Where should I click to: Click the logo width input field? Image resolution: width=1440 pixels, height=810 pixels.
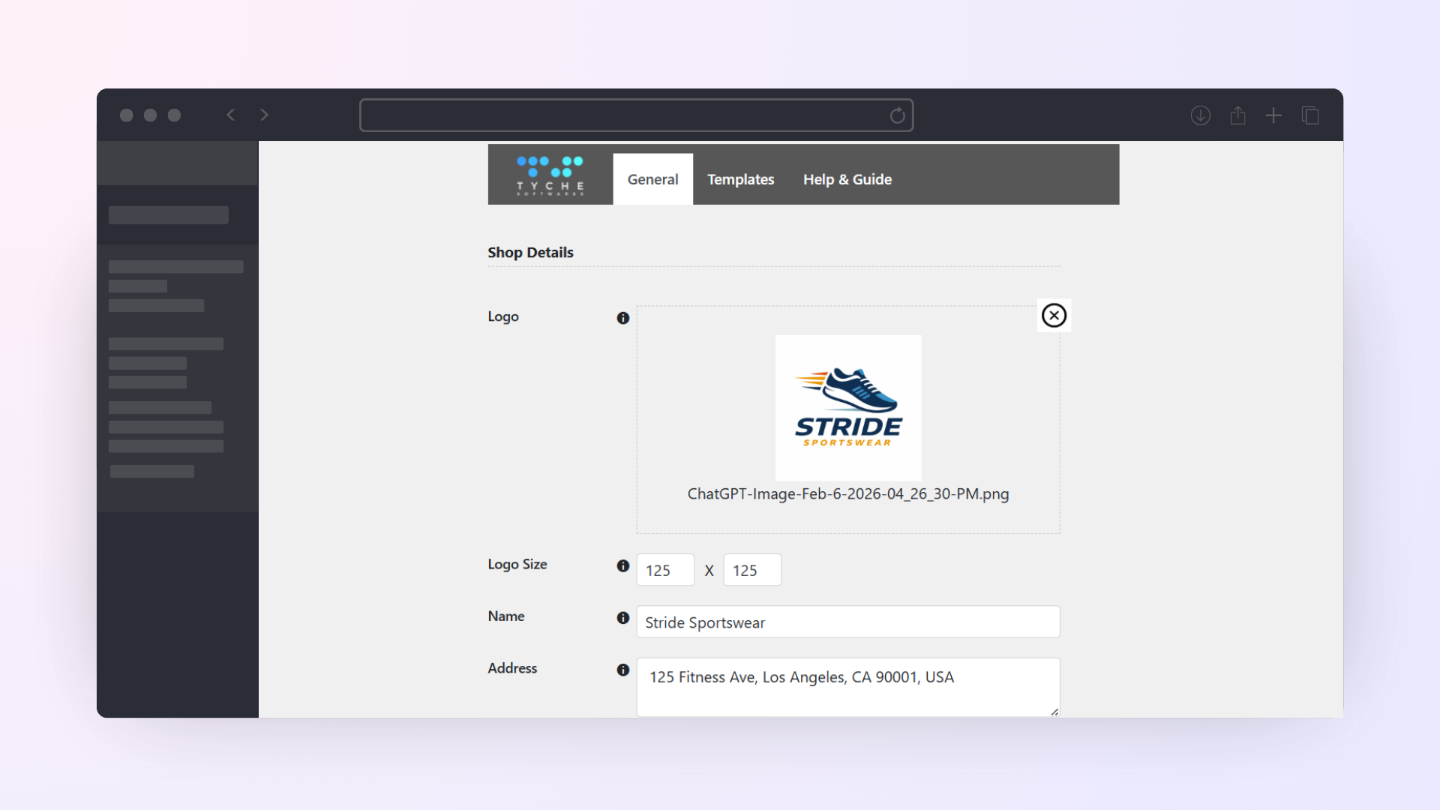(x=664, y=570)
